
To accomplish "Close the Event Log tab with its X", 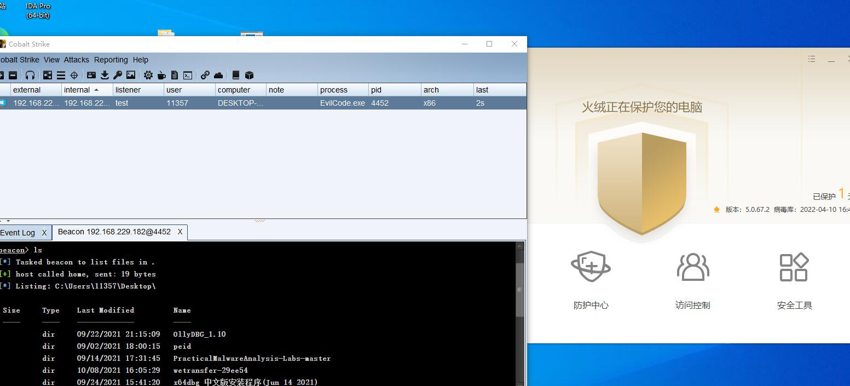I will [45, 232].
